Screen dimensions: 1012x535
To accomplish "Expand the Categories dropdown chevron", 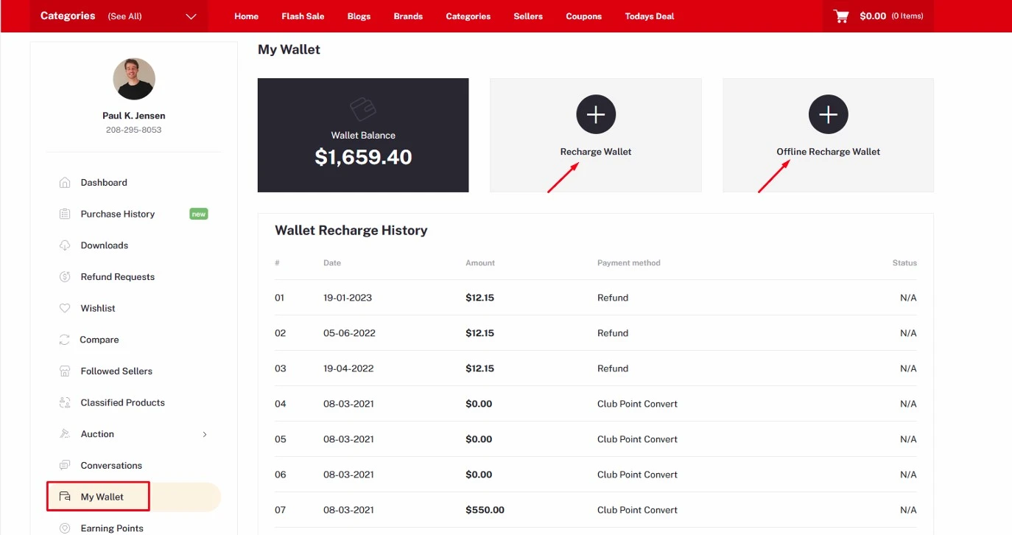I will (191, 16).
